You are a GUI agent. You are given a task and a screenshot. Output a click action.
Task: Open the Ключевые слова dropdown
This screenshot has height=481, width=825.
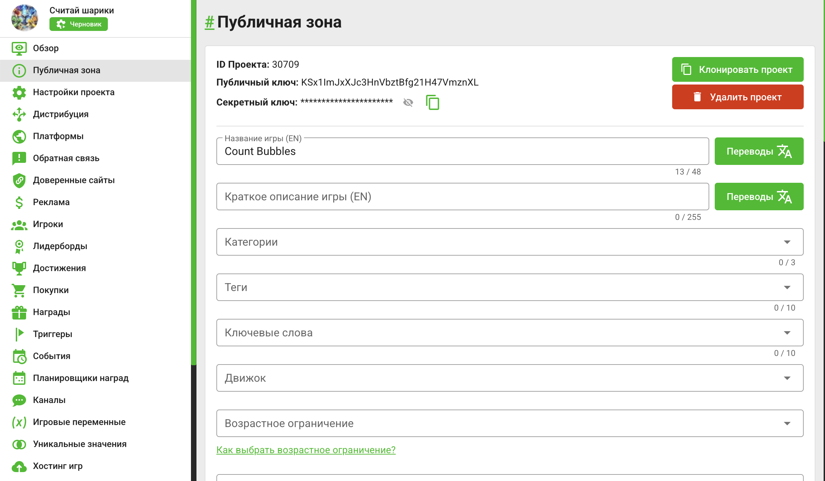[510, 333]
